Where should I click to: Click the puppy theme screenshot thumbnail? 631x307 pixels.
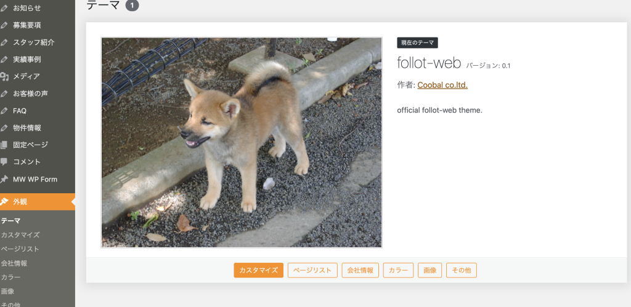[242, 142]
